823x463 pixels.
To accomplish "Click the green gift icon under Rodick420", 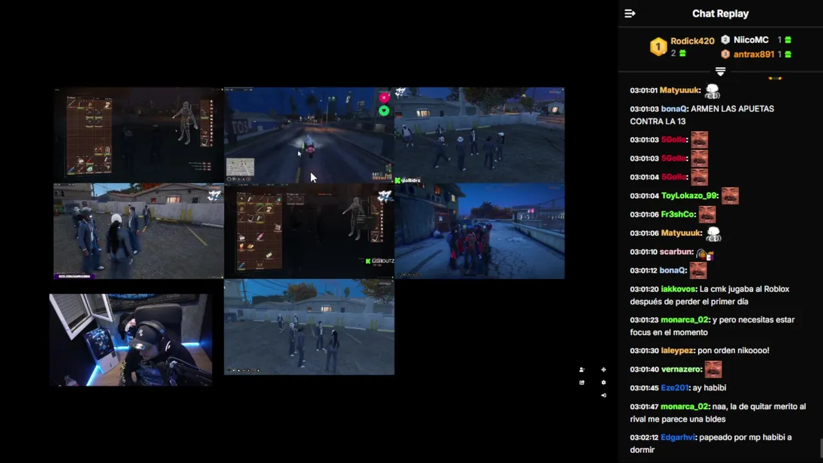I will [682, 53].
